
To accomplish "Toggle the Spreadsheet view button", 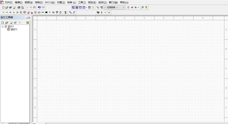I will (x=77, y=7).
